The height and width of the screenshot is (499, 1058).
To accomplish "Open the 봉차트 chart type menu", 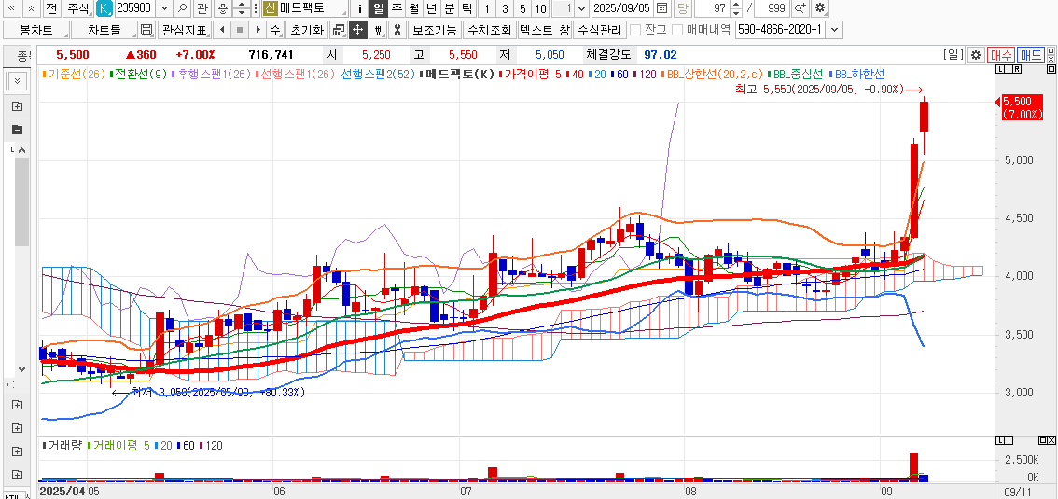I will [37, 29].
